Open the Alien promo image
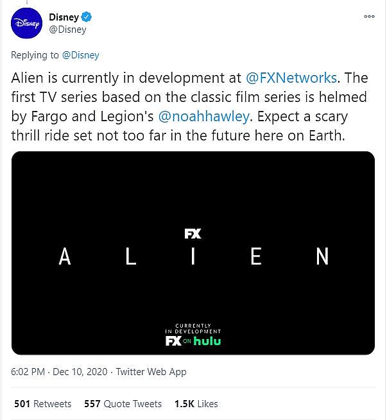The image size is (387, 420). click(193, 192)
